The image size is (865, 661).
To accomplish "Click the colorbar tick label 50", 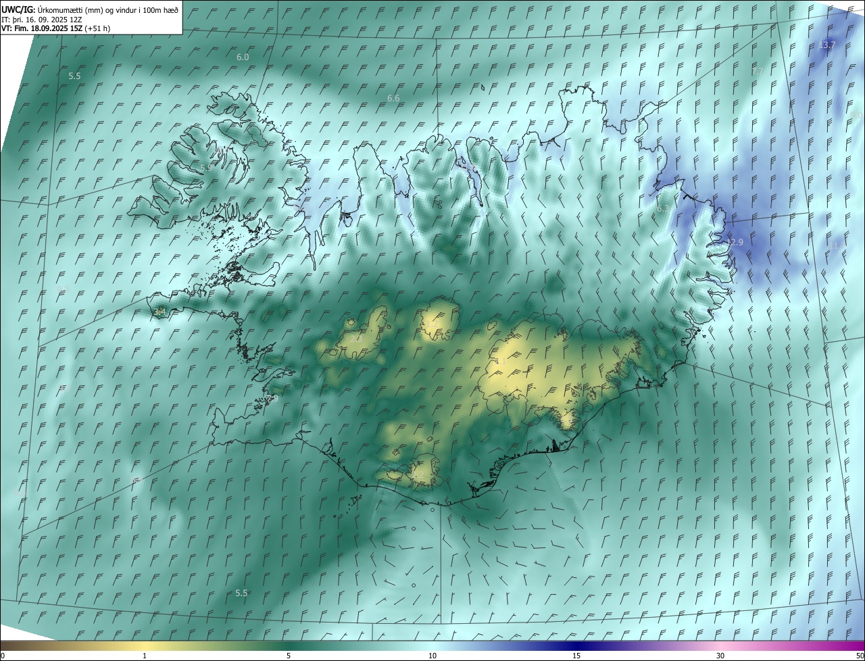I will coord(859,656).
